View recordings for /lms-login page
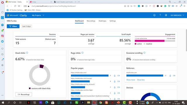187x105 pixels. (118, 93)
